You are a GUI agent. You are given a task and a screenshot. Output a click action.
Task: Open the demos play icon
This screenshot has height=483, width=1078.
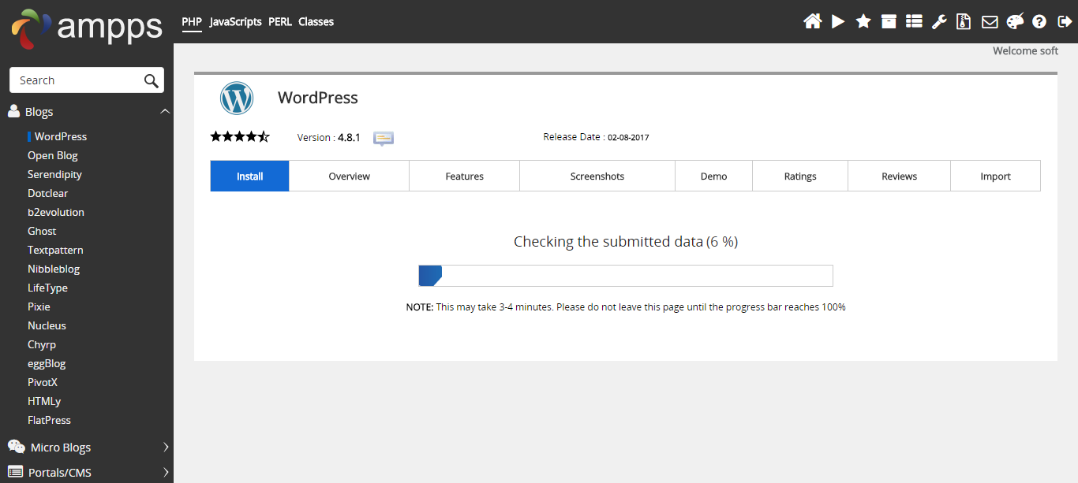[838, 21]
